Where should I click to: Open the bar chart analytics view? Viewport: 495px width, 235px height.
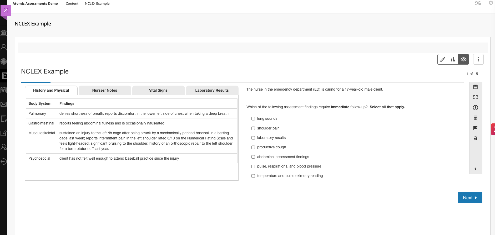pyautogui.click(x=453, y=59)
